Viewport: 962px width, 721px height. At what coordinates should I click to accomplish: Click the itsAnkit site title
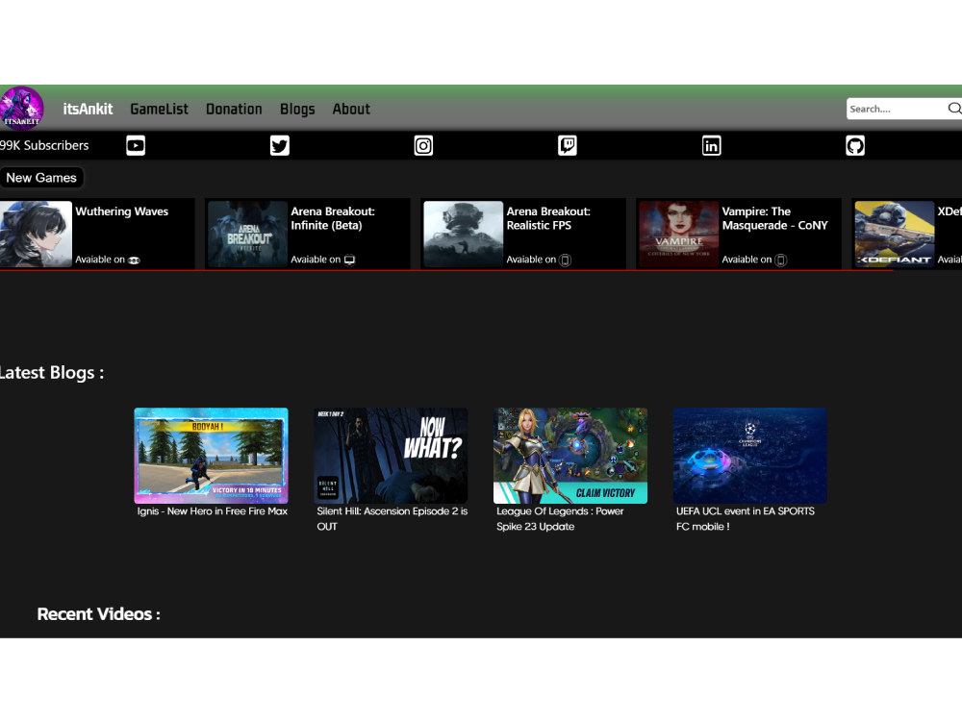point(88,110)
